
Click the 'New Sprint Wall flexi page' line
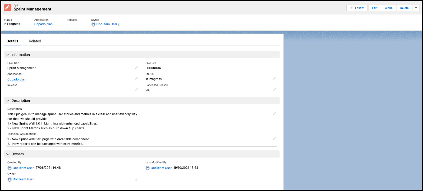point(48,139)
